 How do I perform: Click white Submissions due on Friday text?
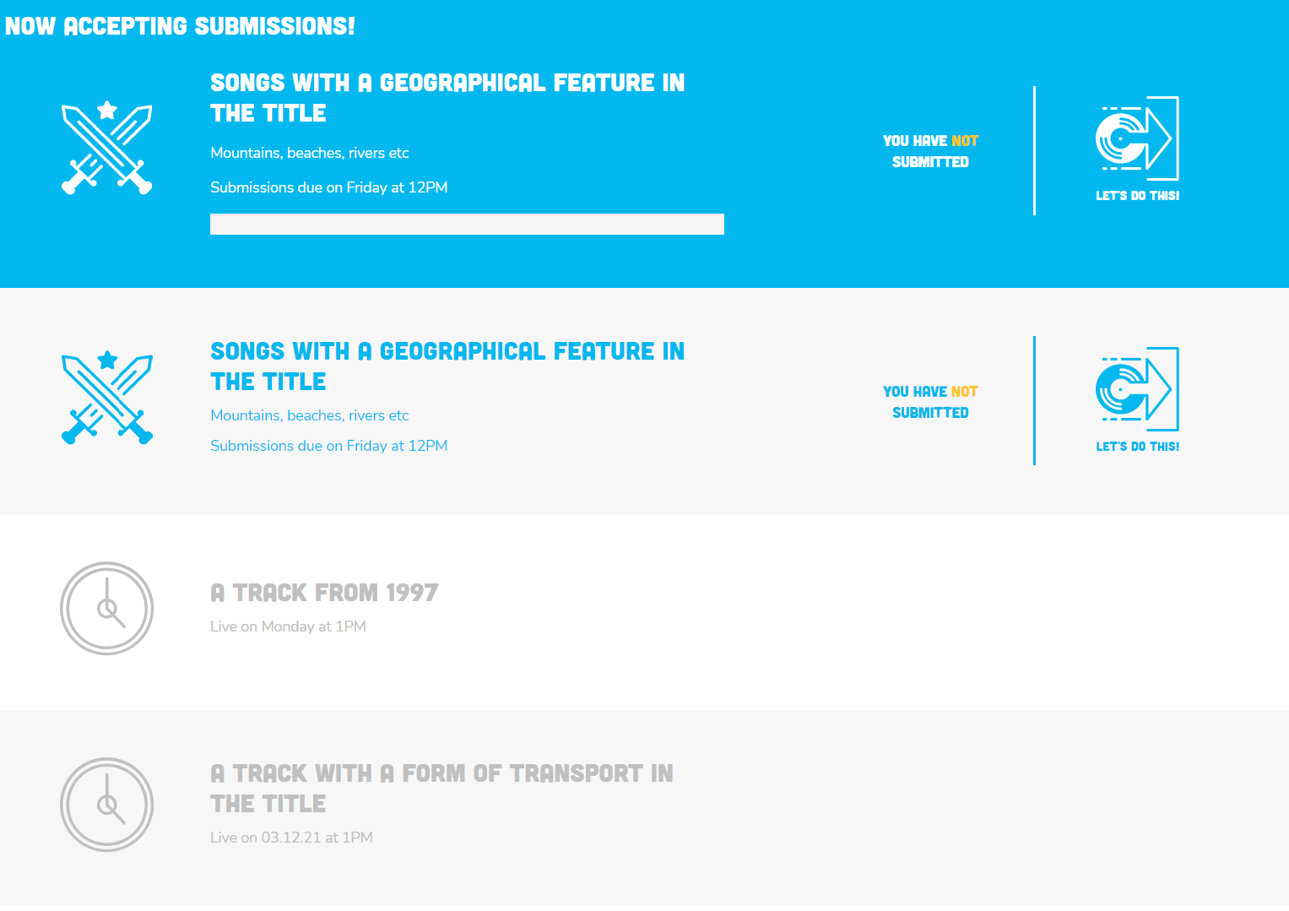tap(329, 187)
